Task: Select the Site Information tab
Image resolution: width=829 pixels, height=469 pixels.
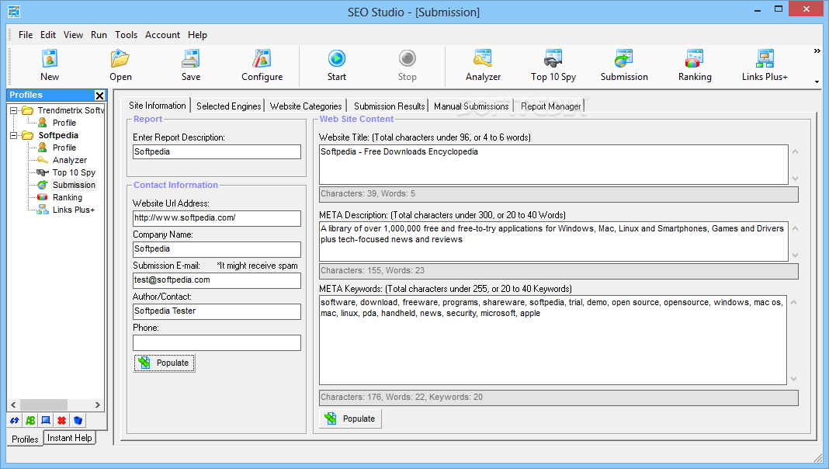Action: click(x=157, y=106)
